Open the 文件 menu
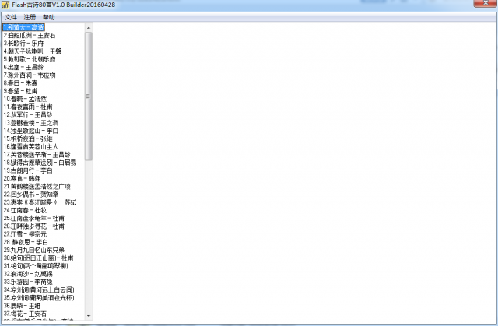 point(11,17)
